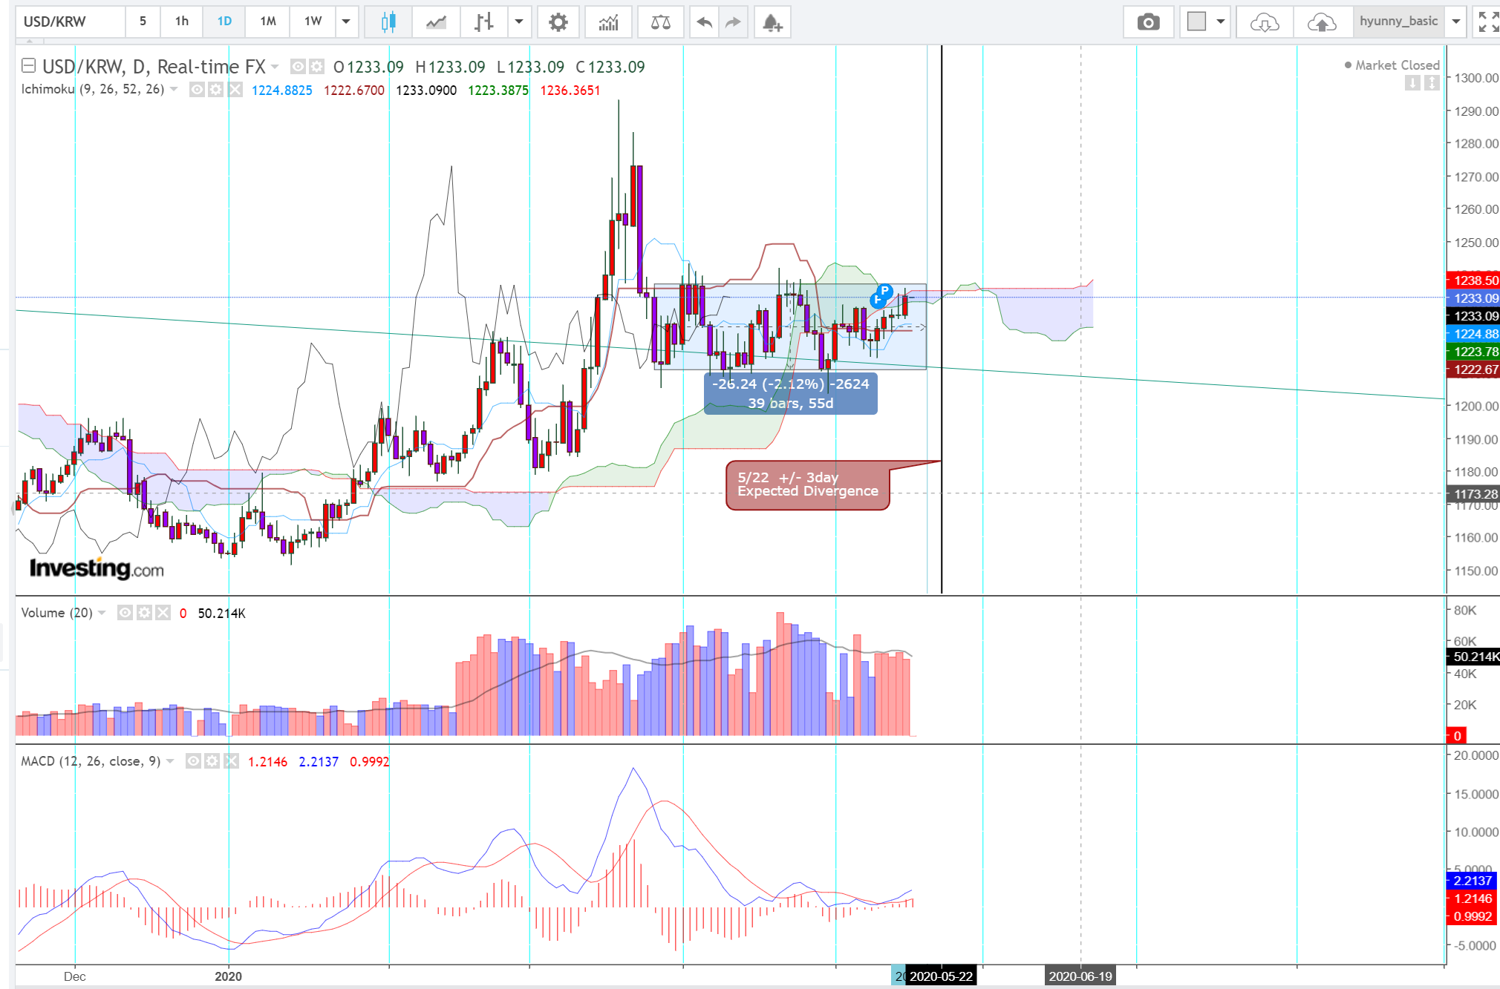Undo the last chart action
This screenshot has height=989, width=1500.
pyautogui.click(x=704, y=22)
